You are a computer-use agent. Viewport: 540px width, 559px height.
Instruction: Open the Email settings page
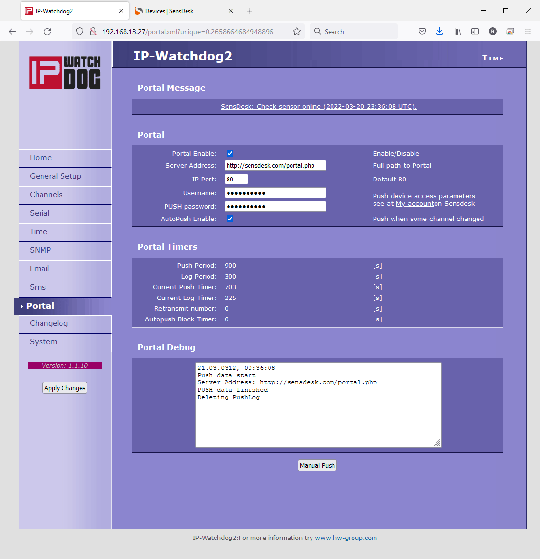point(65,269)
